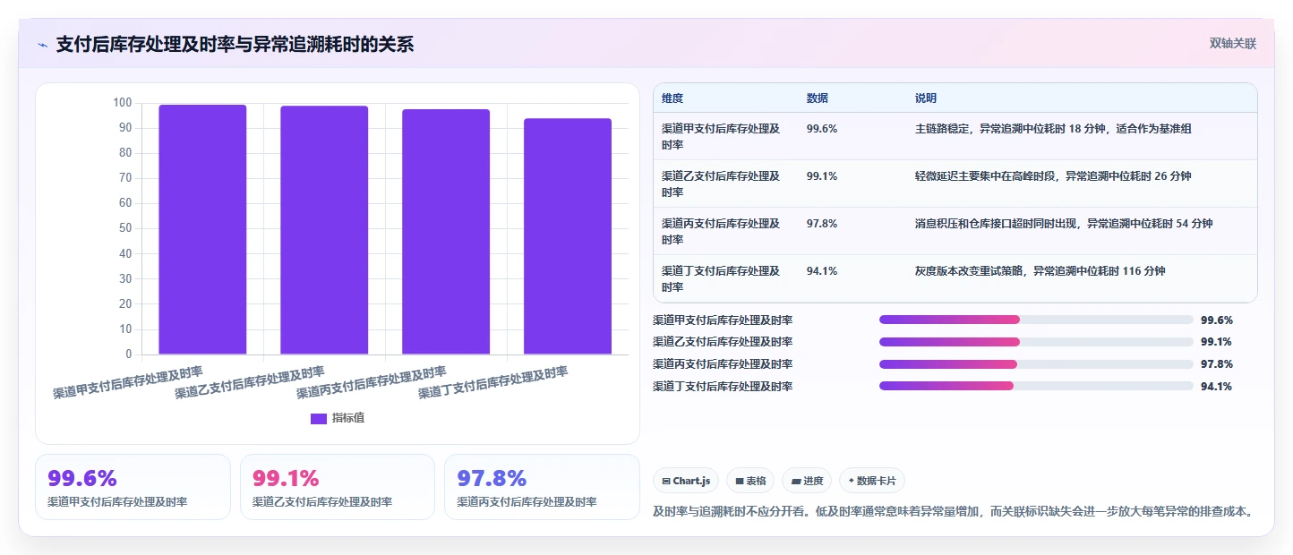Click the 维度 column header
Image resolution: width=1293 pixels, height=555 pixels.
pyautogui.click(x=672, y=98)
